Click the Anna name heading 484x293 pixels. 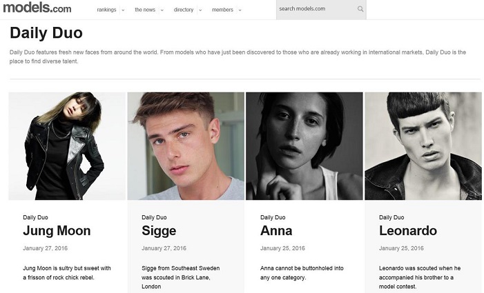click(x=276, y=231)
